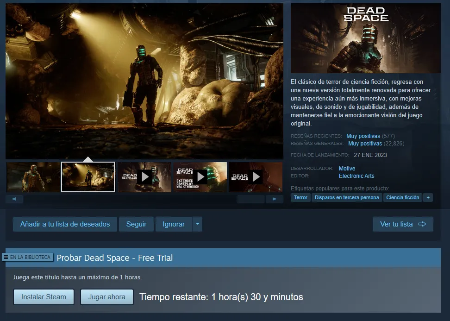Open publisher Electronic Arts link
450x321 pixels.
[x=356, y=176]
